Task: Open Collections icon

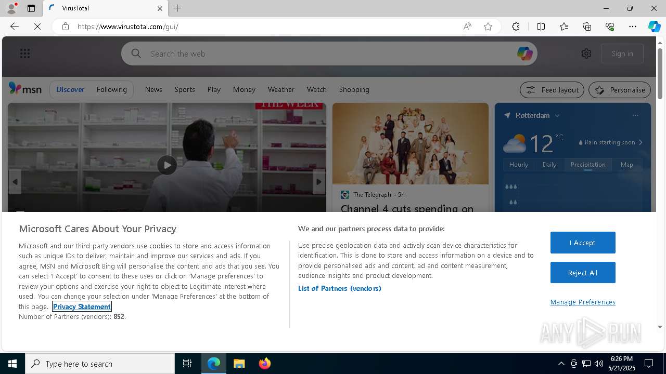Action: coord(587,26)
